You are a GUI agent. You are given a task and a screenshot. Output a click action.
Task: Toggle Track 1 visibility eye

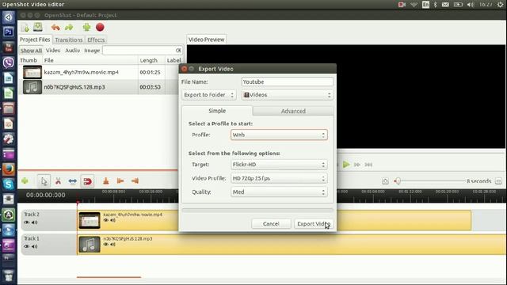[26, 246]
